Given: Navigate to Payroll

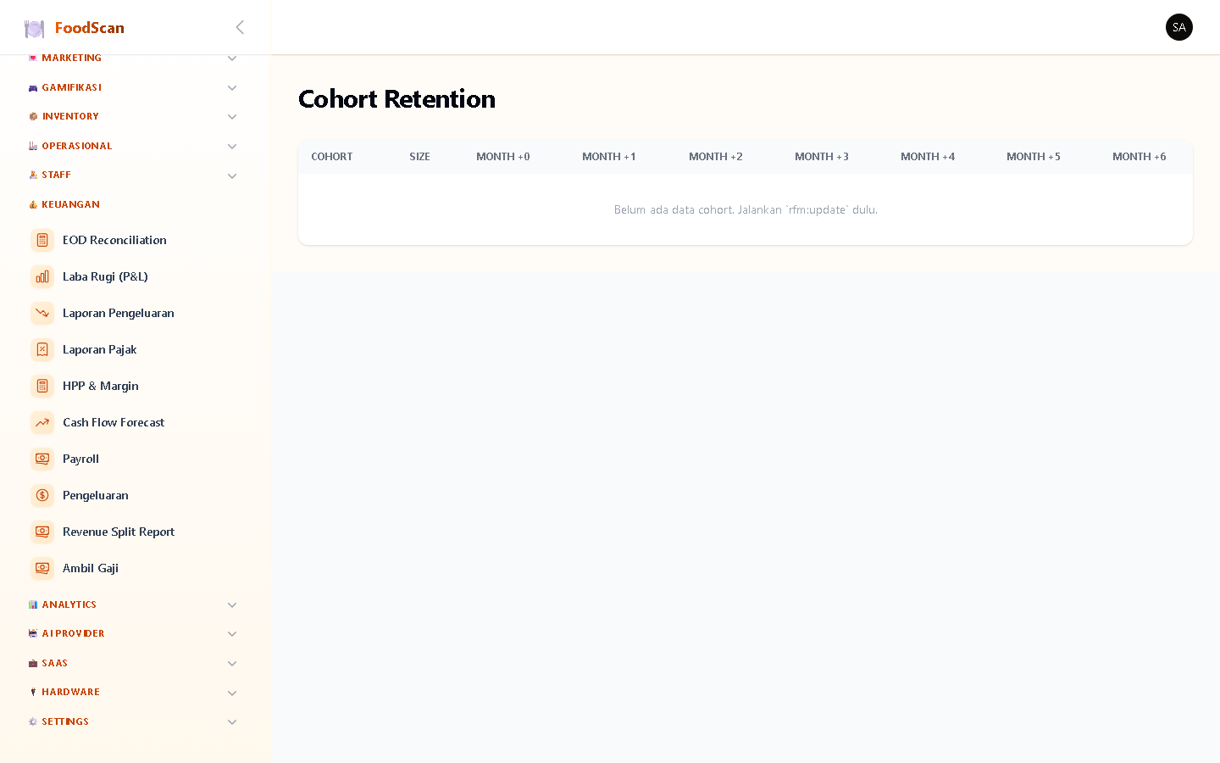Looking at the screenshot, I should pos(136,459).
